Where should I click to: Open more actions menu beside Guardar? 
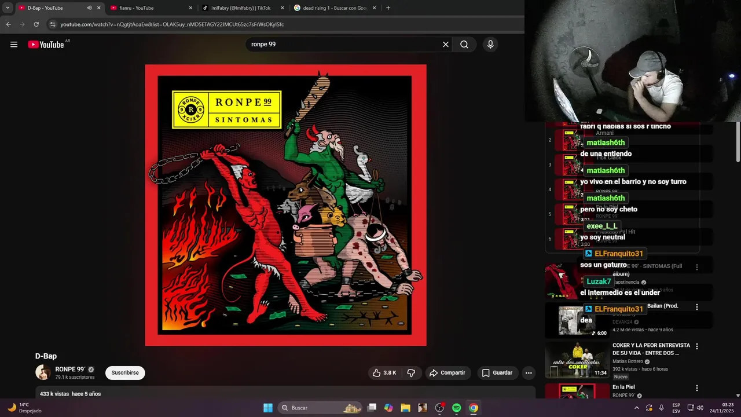pyautogui.click(x=529, y=373)
